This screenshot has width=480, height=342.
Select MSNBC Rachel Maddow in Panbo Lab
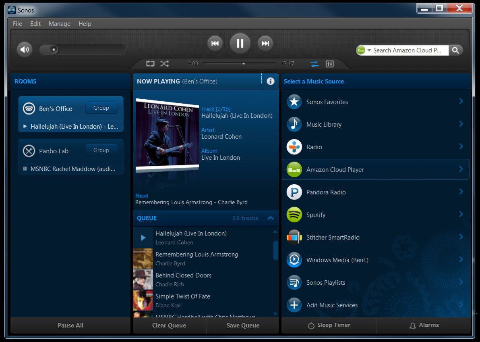click(71, 169)
